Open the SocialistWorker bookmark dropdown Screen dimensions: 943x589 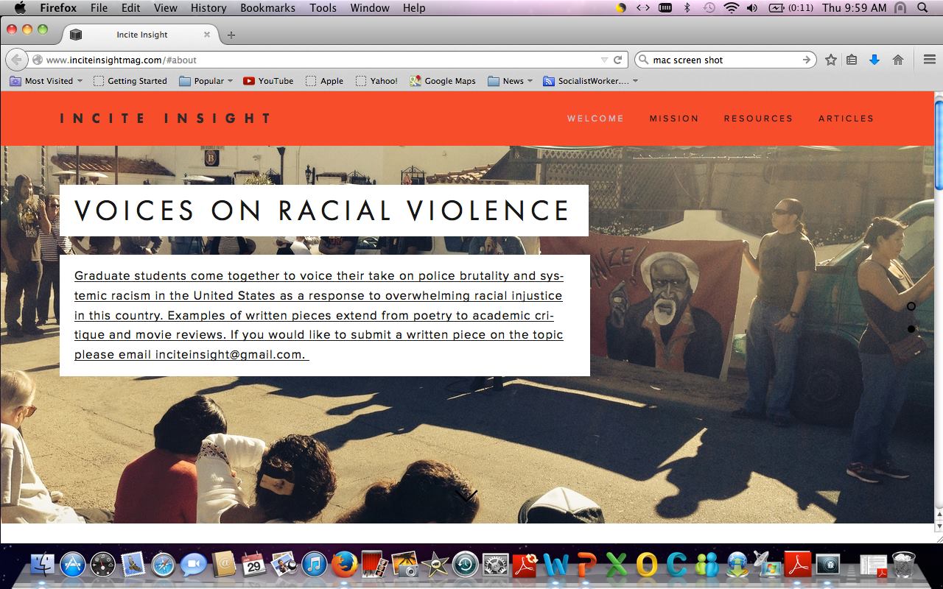click(x=590, y=81)
